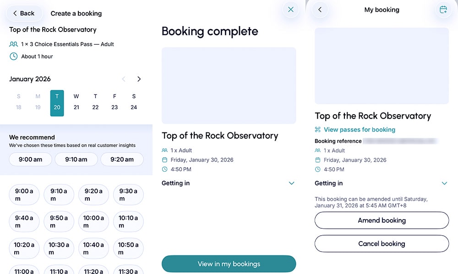Click the group icon beside Essentials Pass
This screenshot has width=458, height=274.
tap(13, 44)
